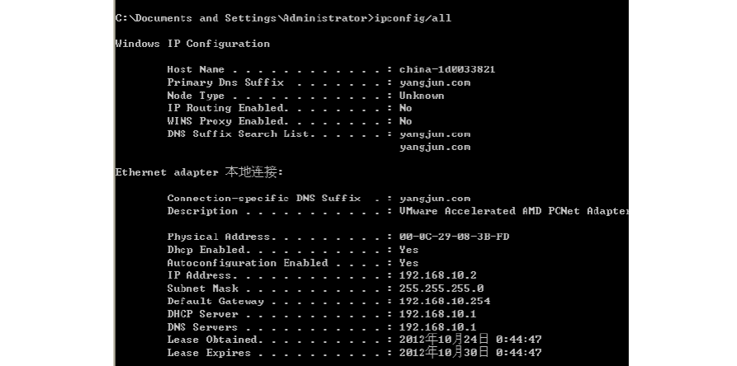Click the DNS Suffix Search List label
The image size is (737, 366).
coord(234,134)
